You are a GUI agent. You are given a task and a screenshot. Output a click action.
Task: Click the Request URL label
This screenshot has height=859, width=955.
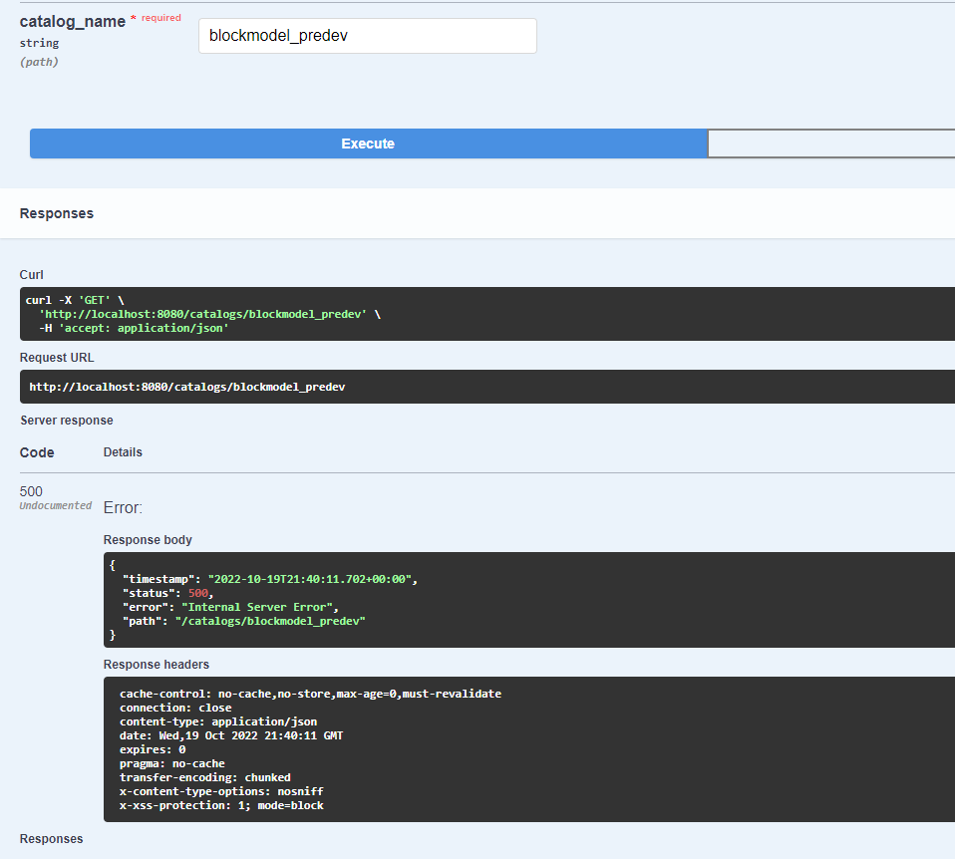tap(57, 358)
